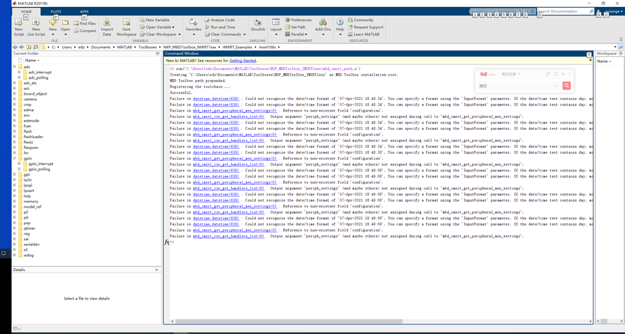Open the Parallel dropdown
The height and width of the screenshot is (334, 625).
pos(297,34)
